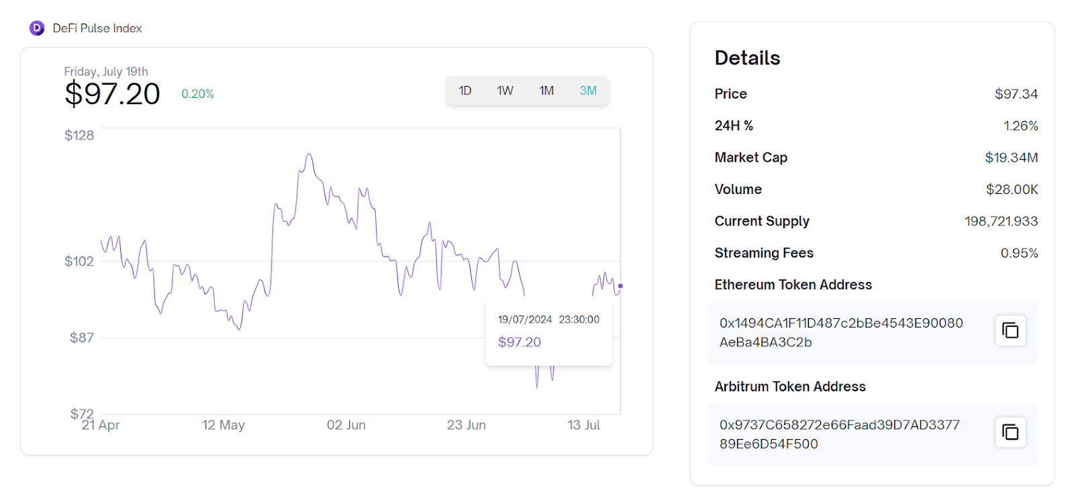Click the Market Cap label
Viewport: 1074px width, 488px height.
tap(751, 158)
